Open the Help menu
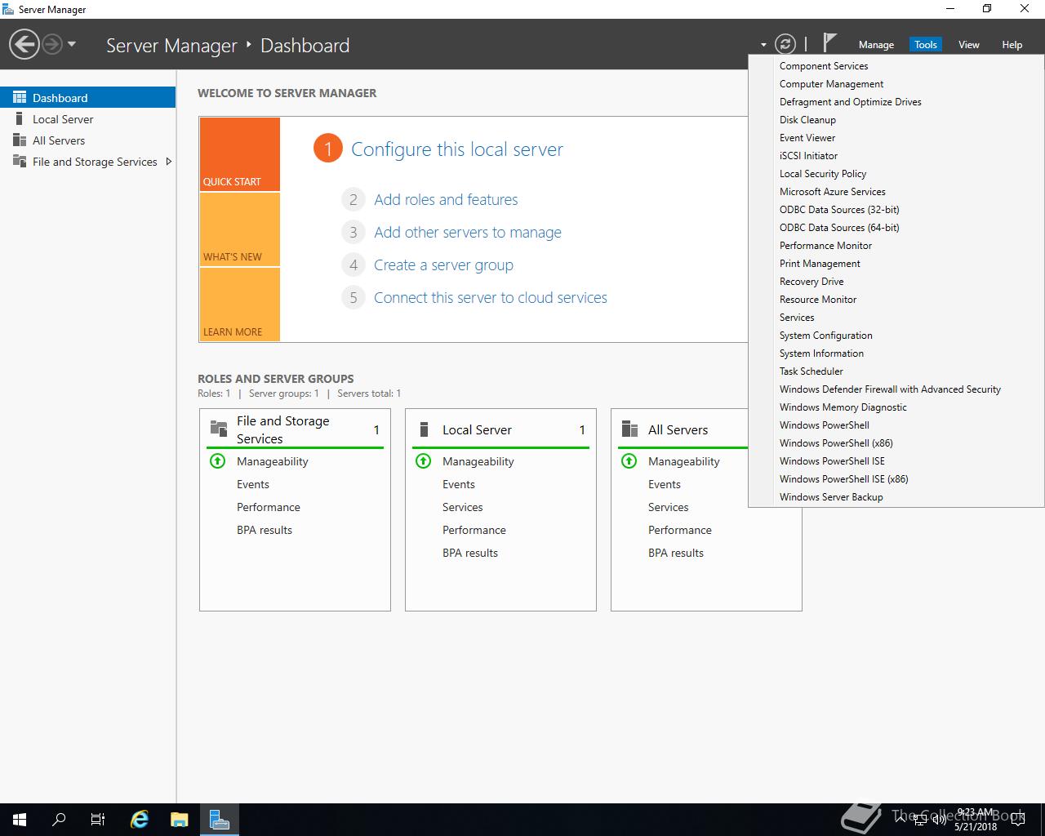Image resolution: width=1045 pixels, height=836 pixels. click(1012, 45)
